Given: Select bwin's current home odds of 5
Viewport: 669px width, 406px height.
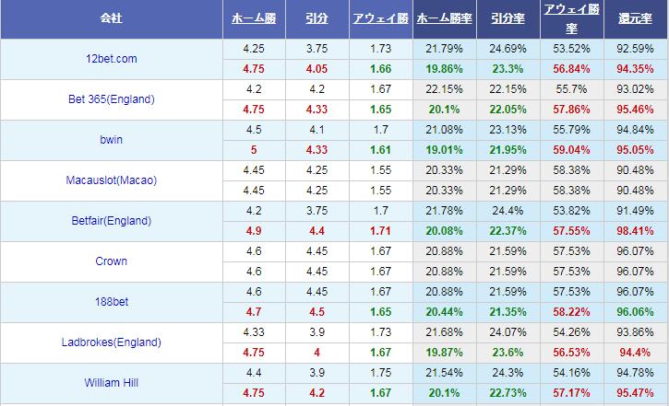Looking at the screenshot, I should 254,150.
